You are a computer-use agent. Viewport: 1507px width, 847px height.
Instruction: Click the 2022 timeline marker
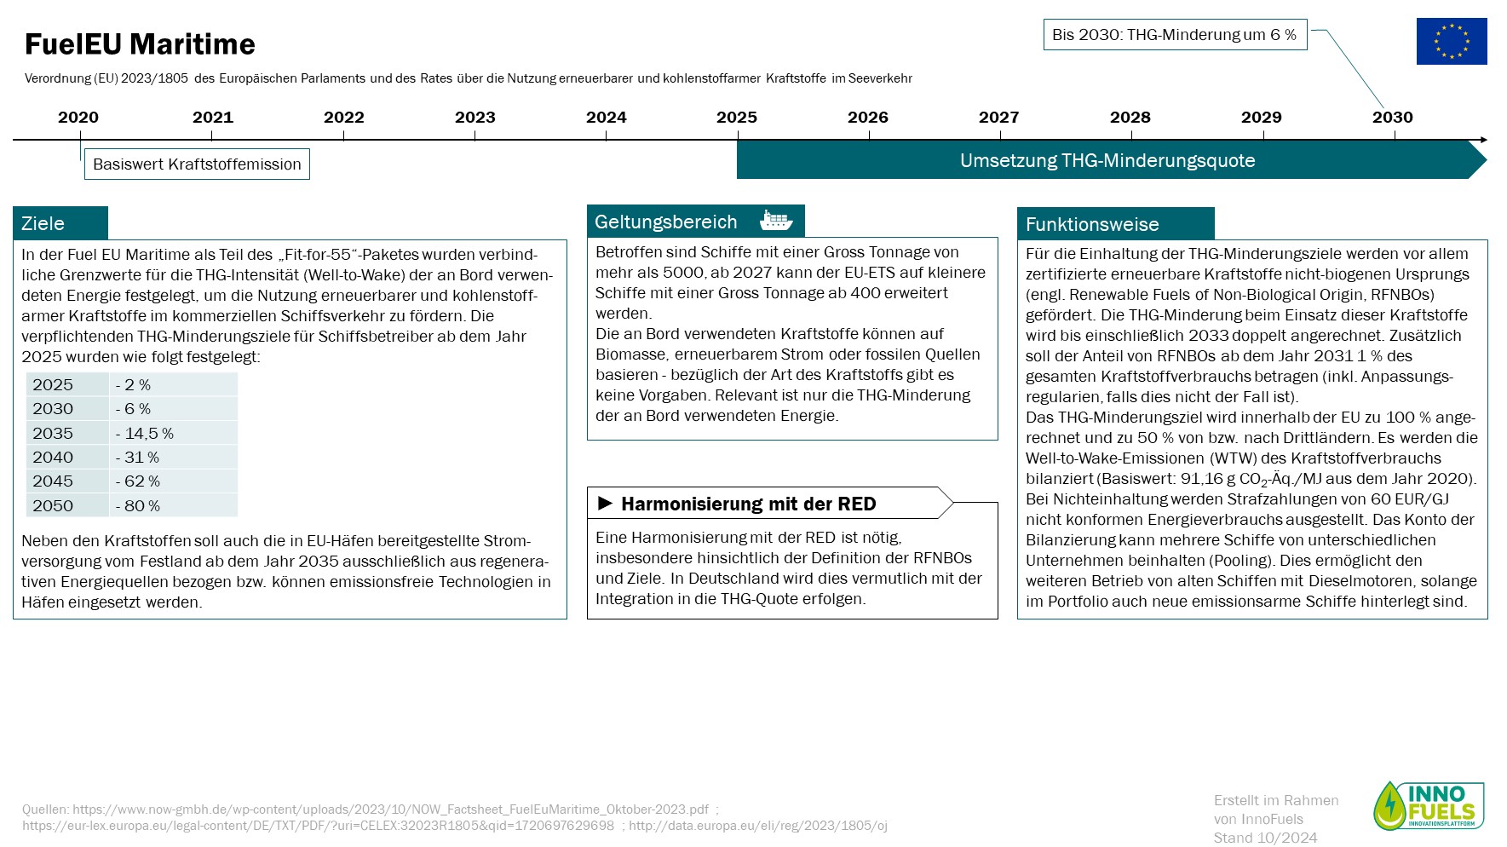click(x=344, y=118)
